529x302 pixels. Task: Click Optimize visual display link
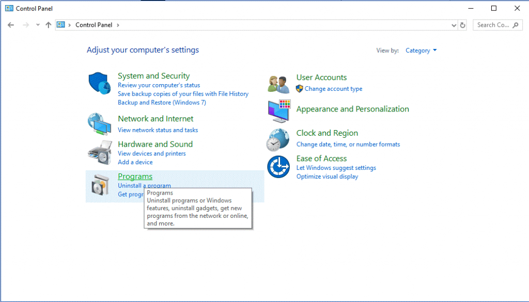(327, 177)
